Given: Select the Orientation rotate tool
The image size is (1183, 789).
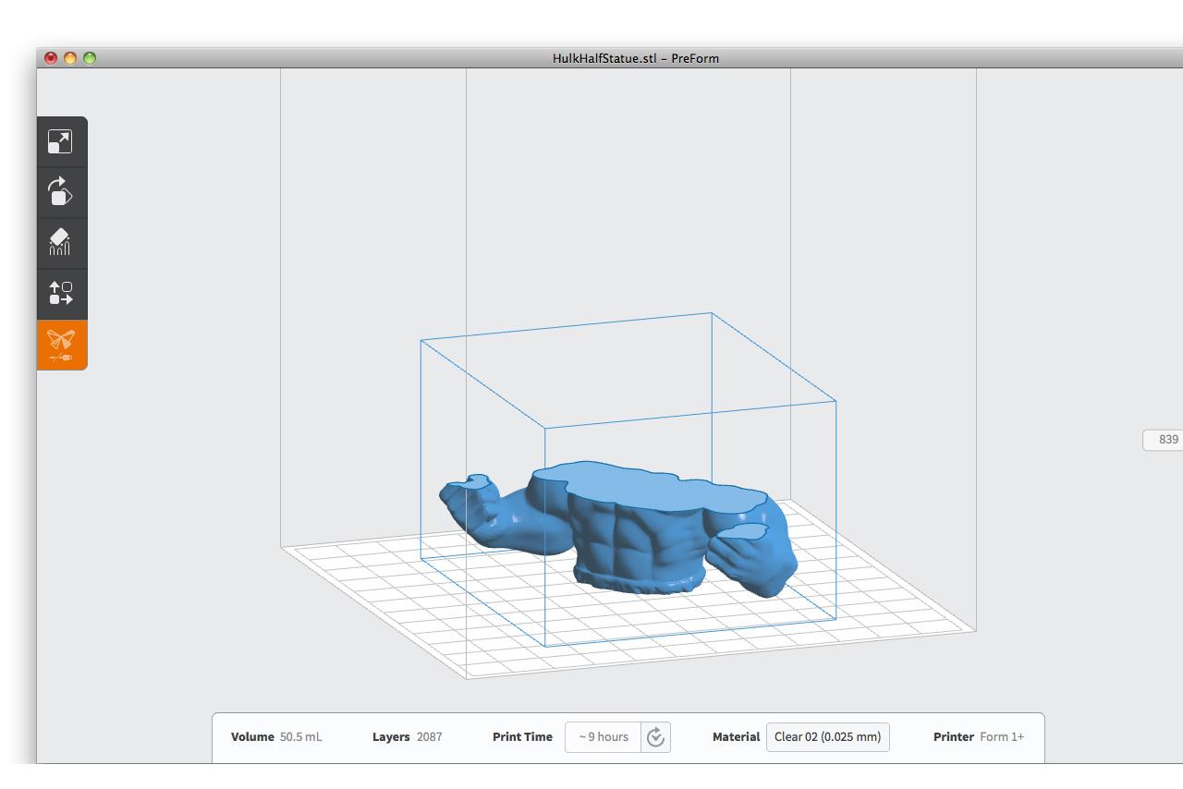Looking at the screenshot, I should pyautogui.click(x=61, y=192).
